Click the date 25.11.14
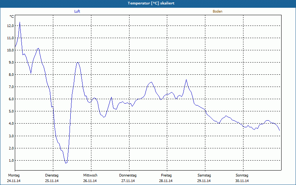Image resolution: width=296 pixels, height=185 pixels. (52, 181)
